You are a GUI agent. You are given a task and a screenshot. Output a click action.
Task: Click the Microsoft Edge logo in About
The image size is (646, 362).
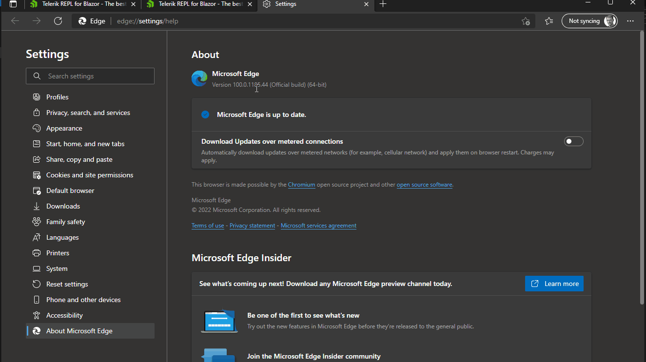point(199,78)
